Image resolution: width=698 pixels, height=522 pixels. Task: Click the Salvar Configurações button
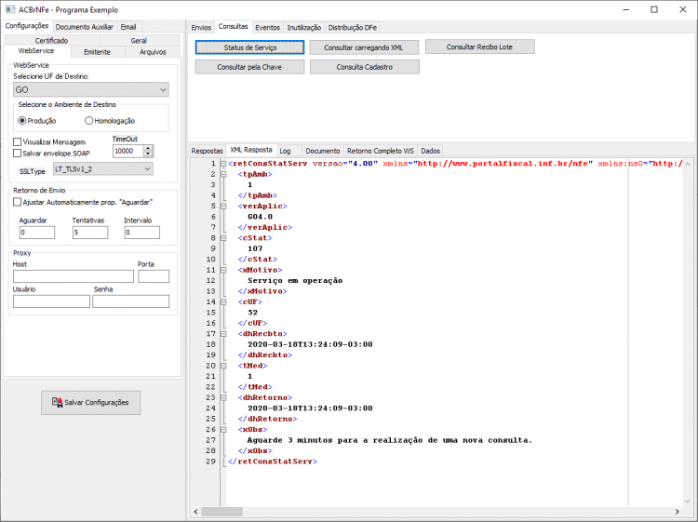pyautogui.click(x=91, y=403)
